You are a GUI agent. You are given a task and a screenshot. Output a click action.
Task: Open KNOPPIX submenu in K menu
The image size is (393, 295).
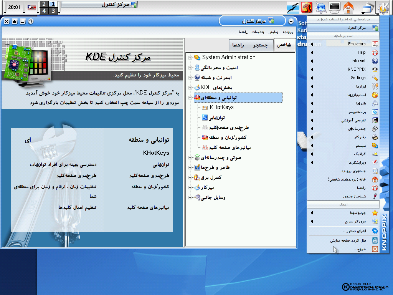click(x=343, y=69)
